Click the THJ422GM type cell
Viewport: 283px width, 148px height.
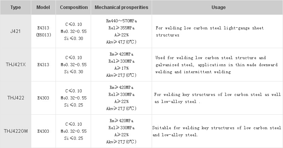click(x=16, y=131)
